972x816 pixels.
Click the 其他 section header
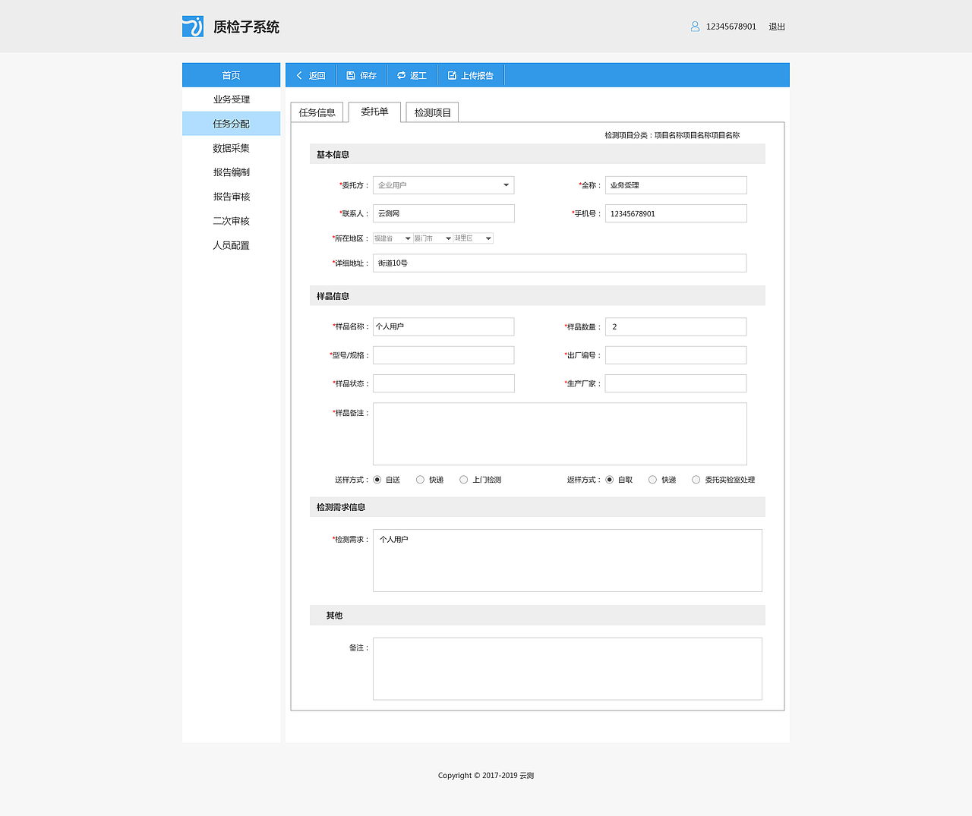click(x=538, y=616)
